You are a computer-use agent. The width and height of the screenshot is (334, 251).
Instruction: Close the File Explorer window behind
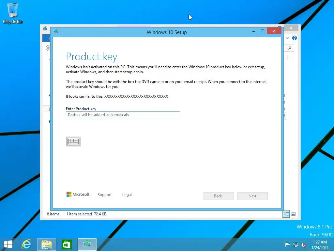[291, 28]
